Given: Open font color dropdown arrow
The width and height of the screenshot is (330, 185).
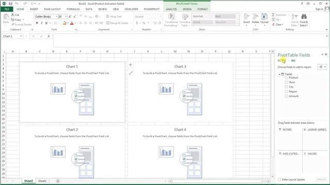Looking at the screenshot, I should [75, 23].
